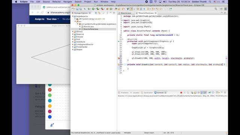Click Link with Editor in Package Explorer
This screenshot has height=135, width=240.
99,13
